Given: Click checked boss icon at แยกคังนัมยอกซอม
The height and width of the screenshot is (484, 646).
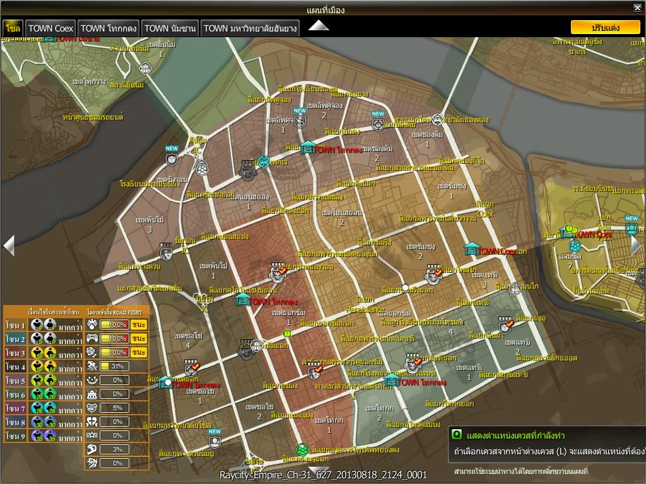Looking at the screenshot, I should (278, 272).
